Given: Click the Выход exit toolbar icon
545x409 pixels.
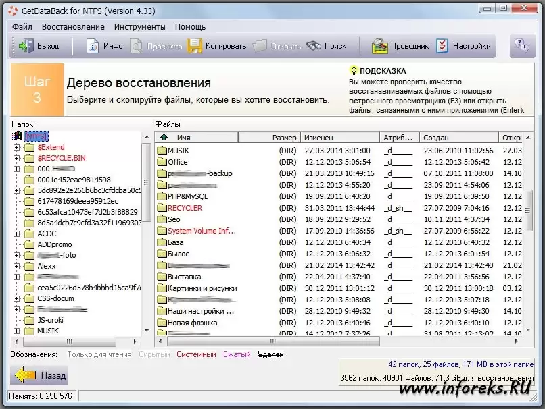Looking at the screenshot, I should (x=26, y=47).
